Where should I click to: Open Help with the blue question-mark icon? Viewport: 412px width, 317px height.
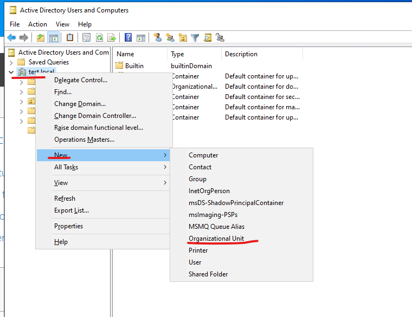point(128,37)
